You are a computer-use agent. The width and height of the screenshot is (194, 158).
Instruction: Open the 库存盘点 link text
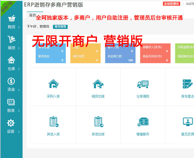point(188,96)
